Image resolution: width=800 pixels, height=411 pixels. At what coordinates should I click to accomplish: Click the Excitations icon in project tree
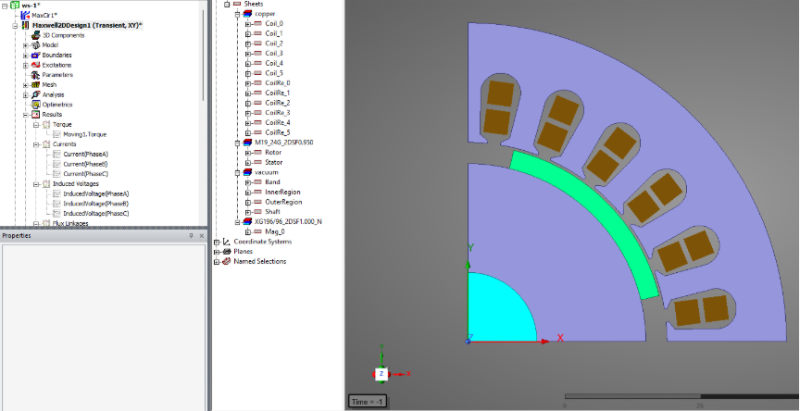pyautogui.click(x=35, y=65)
